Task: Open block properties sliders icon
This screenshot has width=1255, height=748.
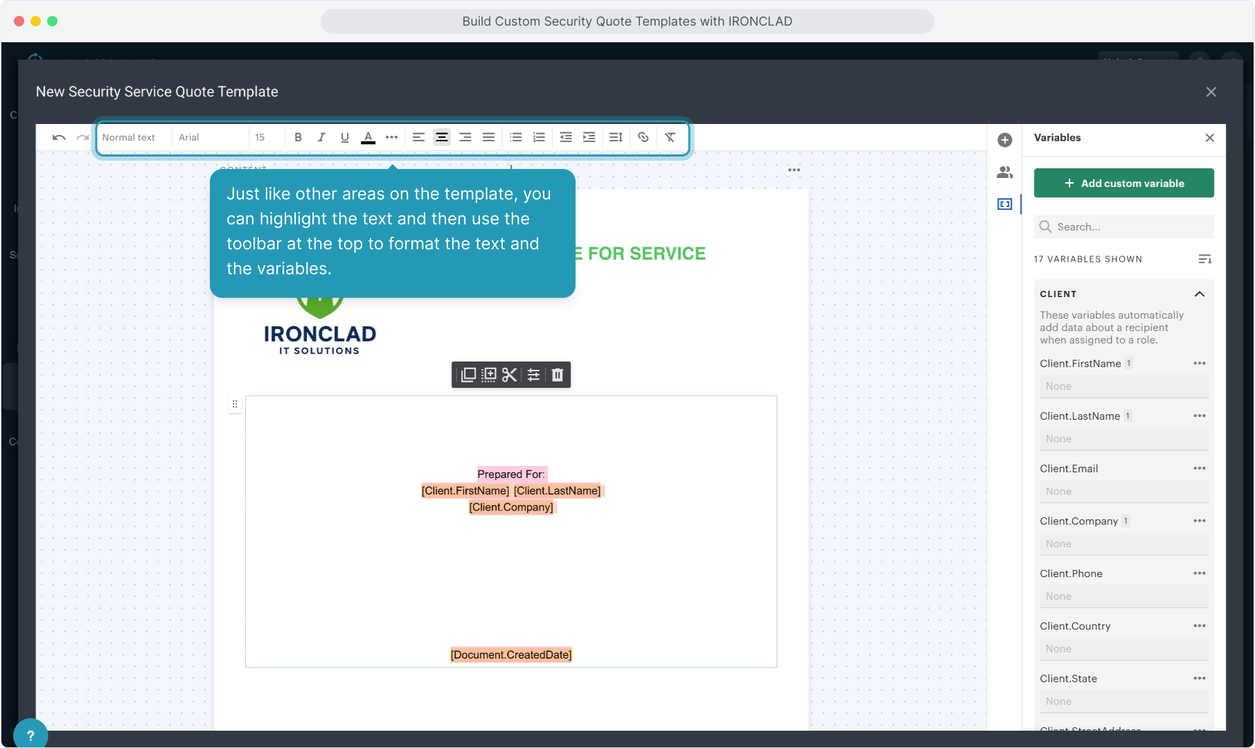Action: 533,375
